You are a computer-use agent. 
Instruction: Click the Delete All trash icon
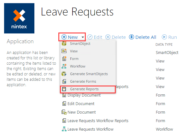[132, 37]
